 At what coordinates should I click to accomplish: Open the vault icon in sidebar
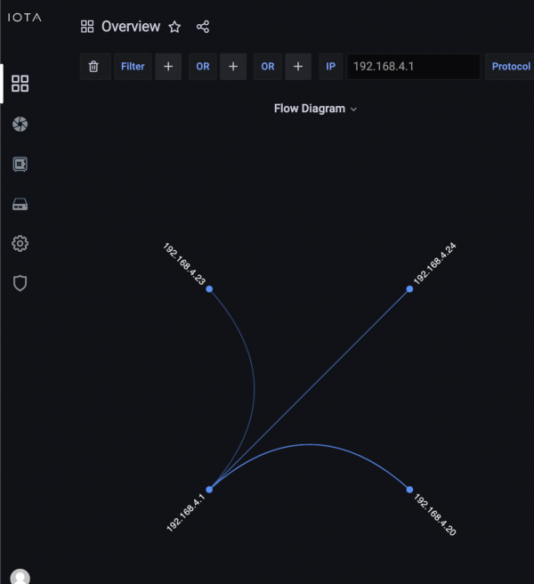[x=20, y=165]
